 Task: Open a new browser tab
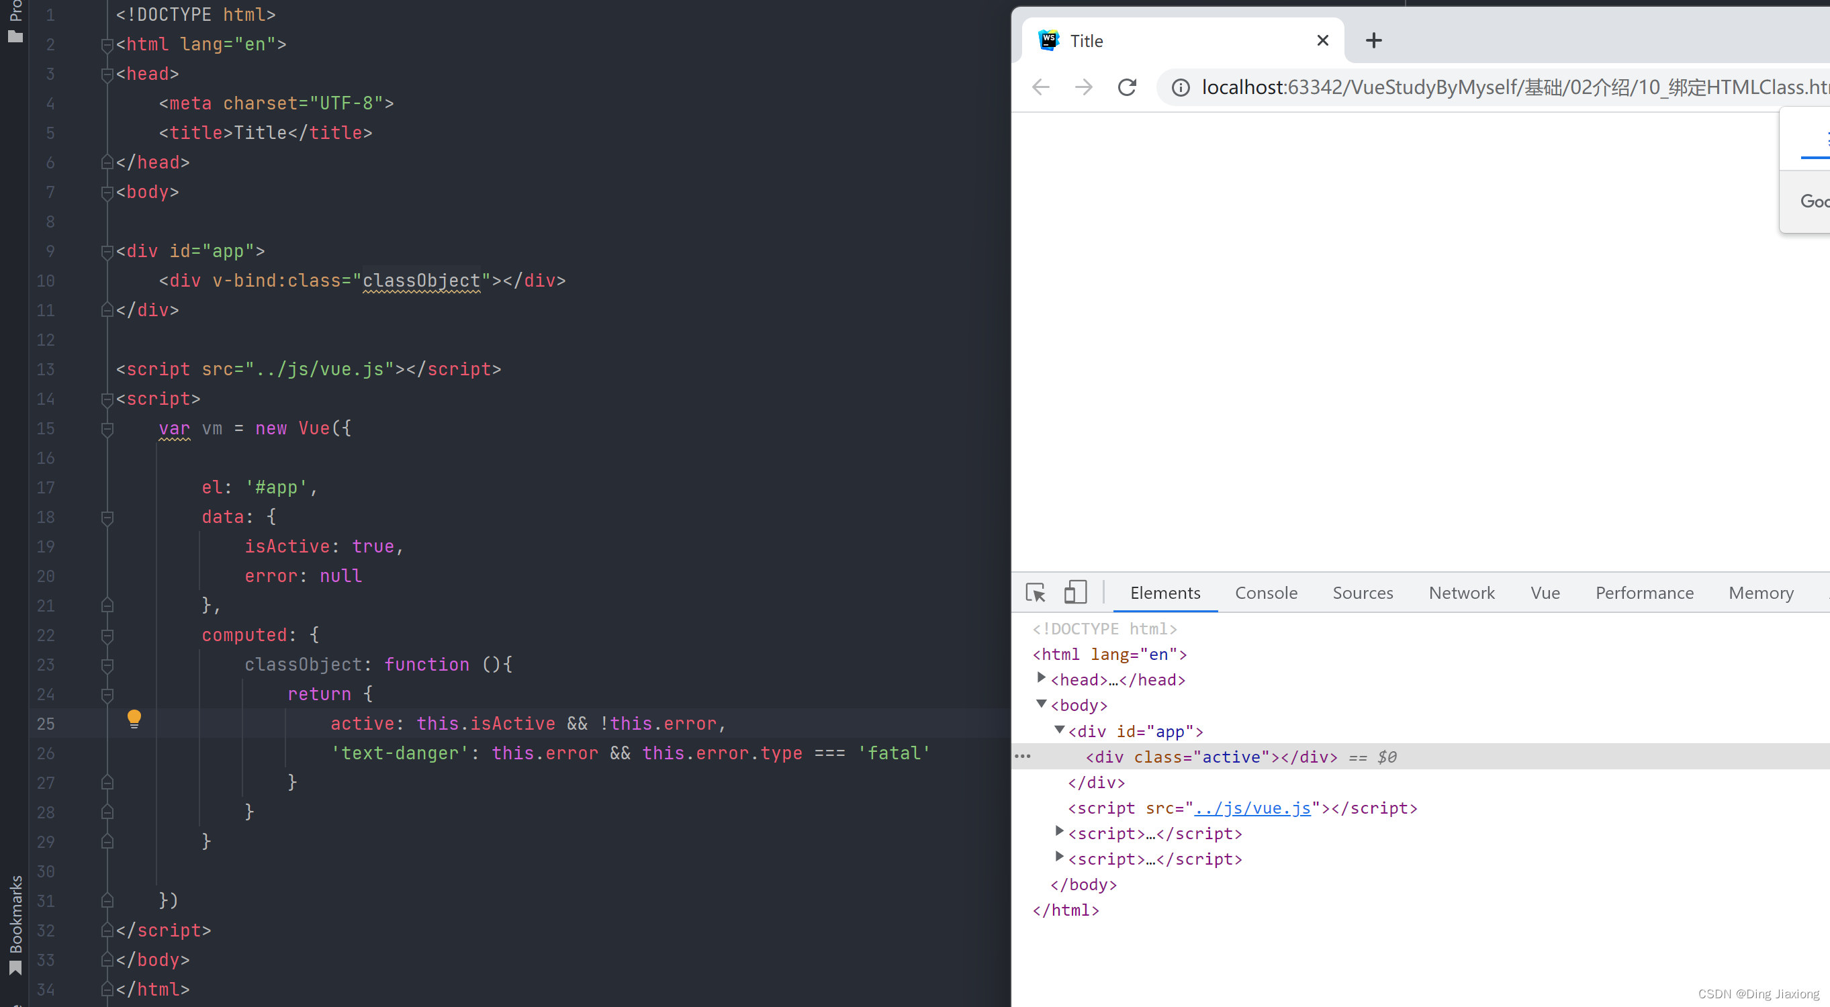1373,40
